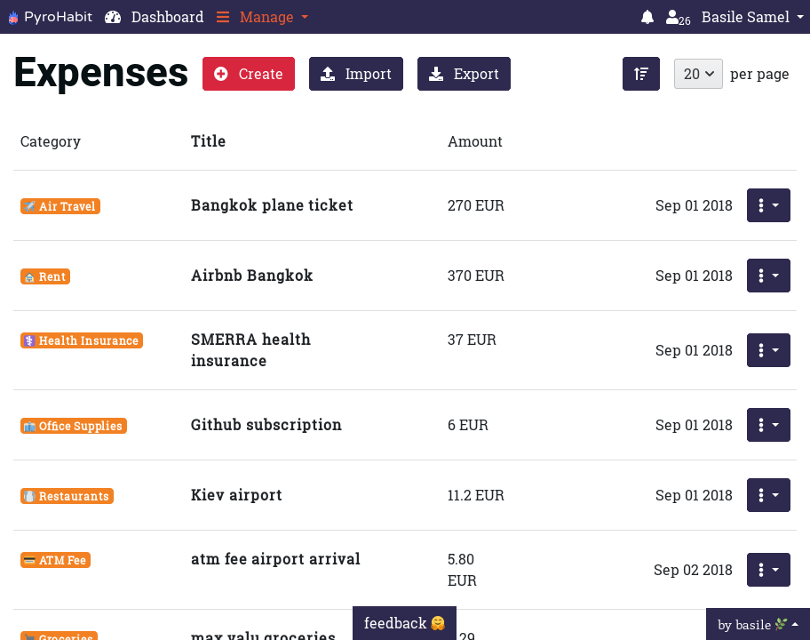The width and height of the screenshot is (810, 640).
Task: Select the Title column header
Action: [208, 141]
